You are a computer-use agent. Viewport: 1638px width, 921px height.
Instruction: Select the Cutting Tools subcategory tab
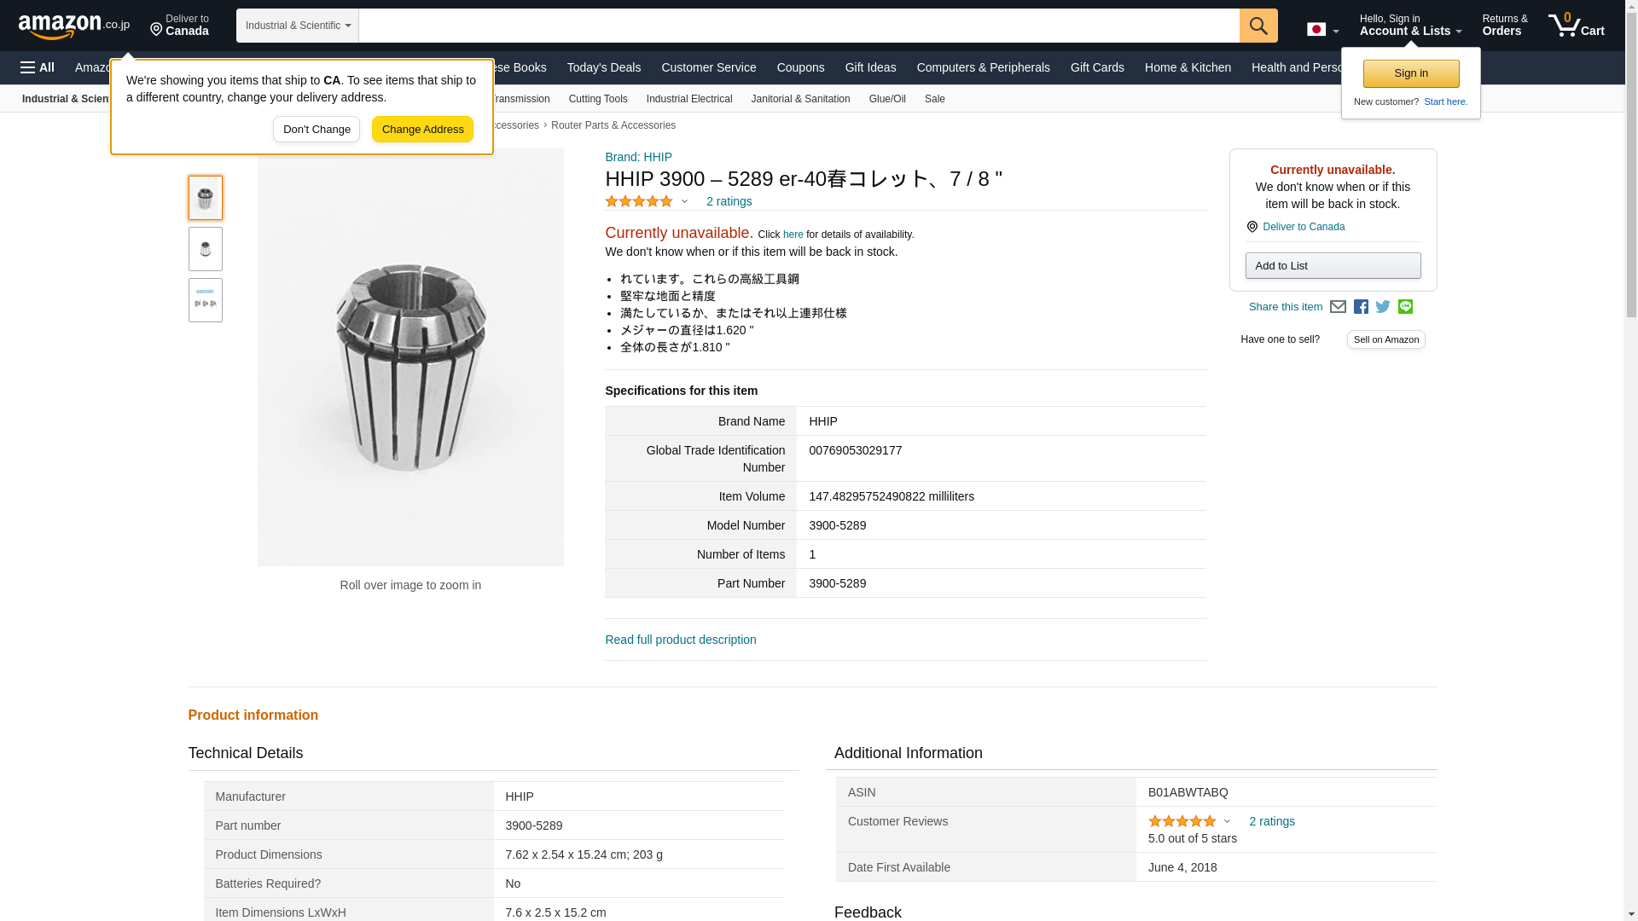click(597, 99)
